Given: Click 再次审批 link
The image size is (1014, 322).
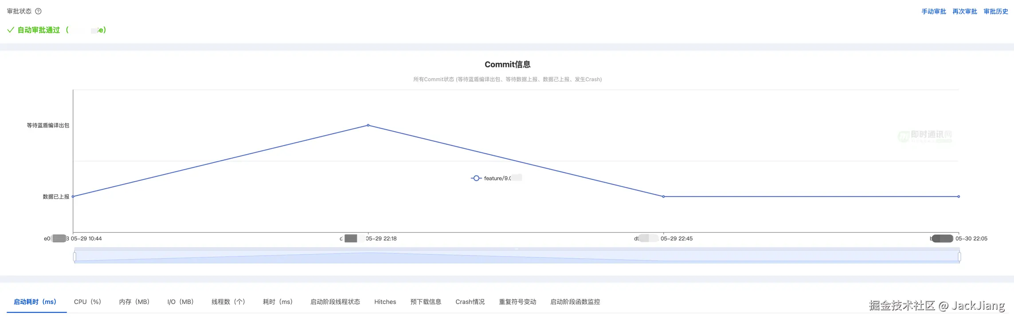Looking at the screenshot, I should point(965,12).
